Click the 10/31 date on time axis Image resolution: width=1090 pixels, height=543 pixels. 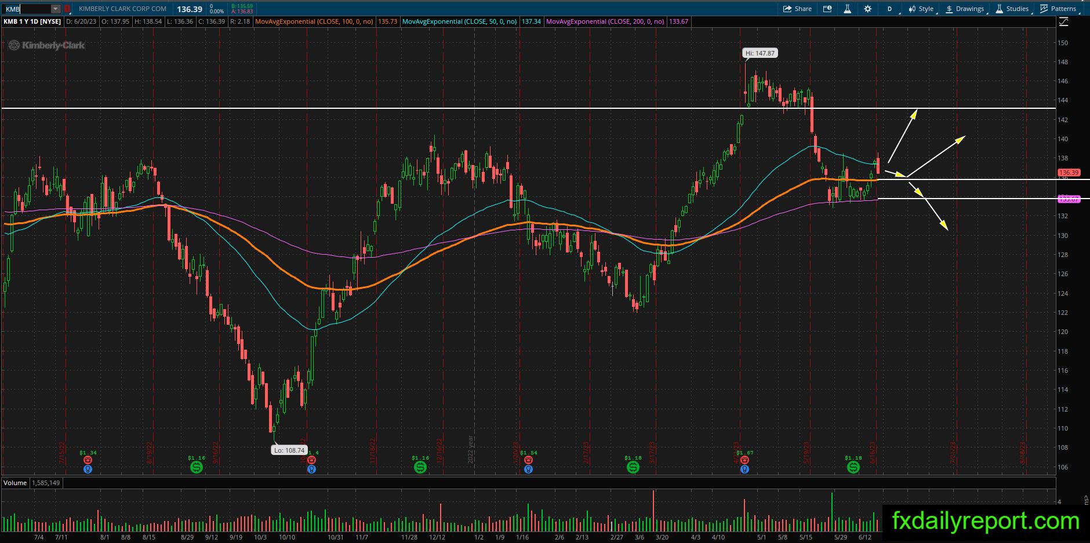tap(336, 537)
